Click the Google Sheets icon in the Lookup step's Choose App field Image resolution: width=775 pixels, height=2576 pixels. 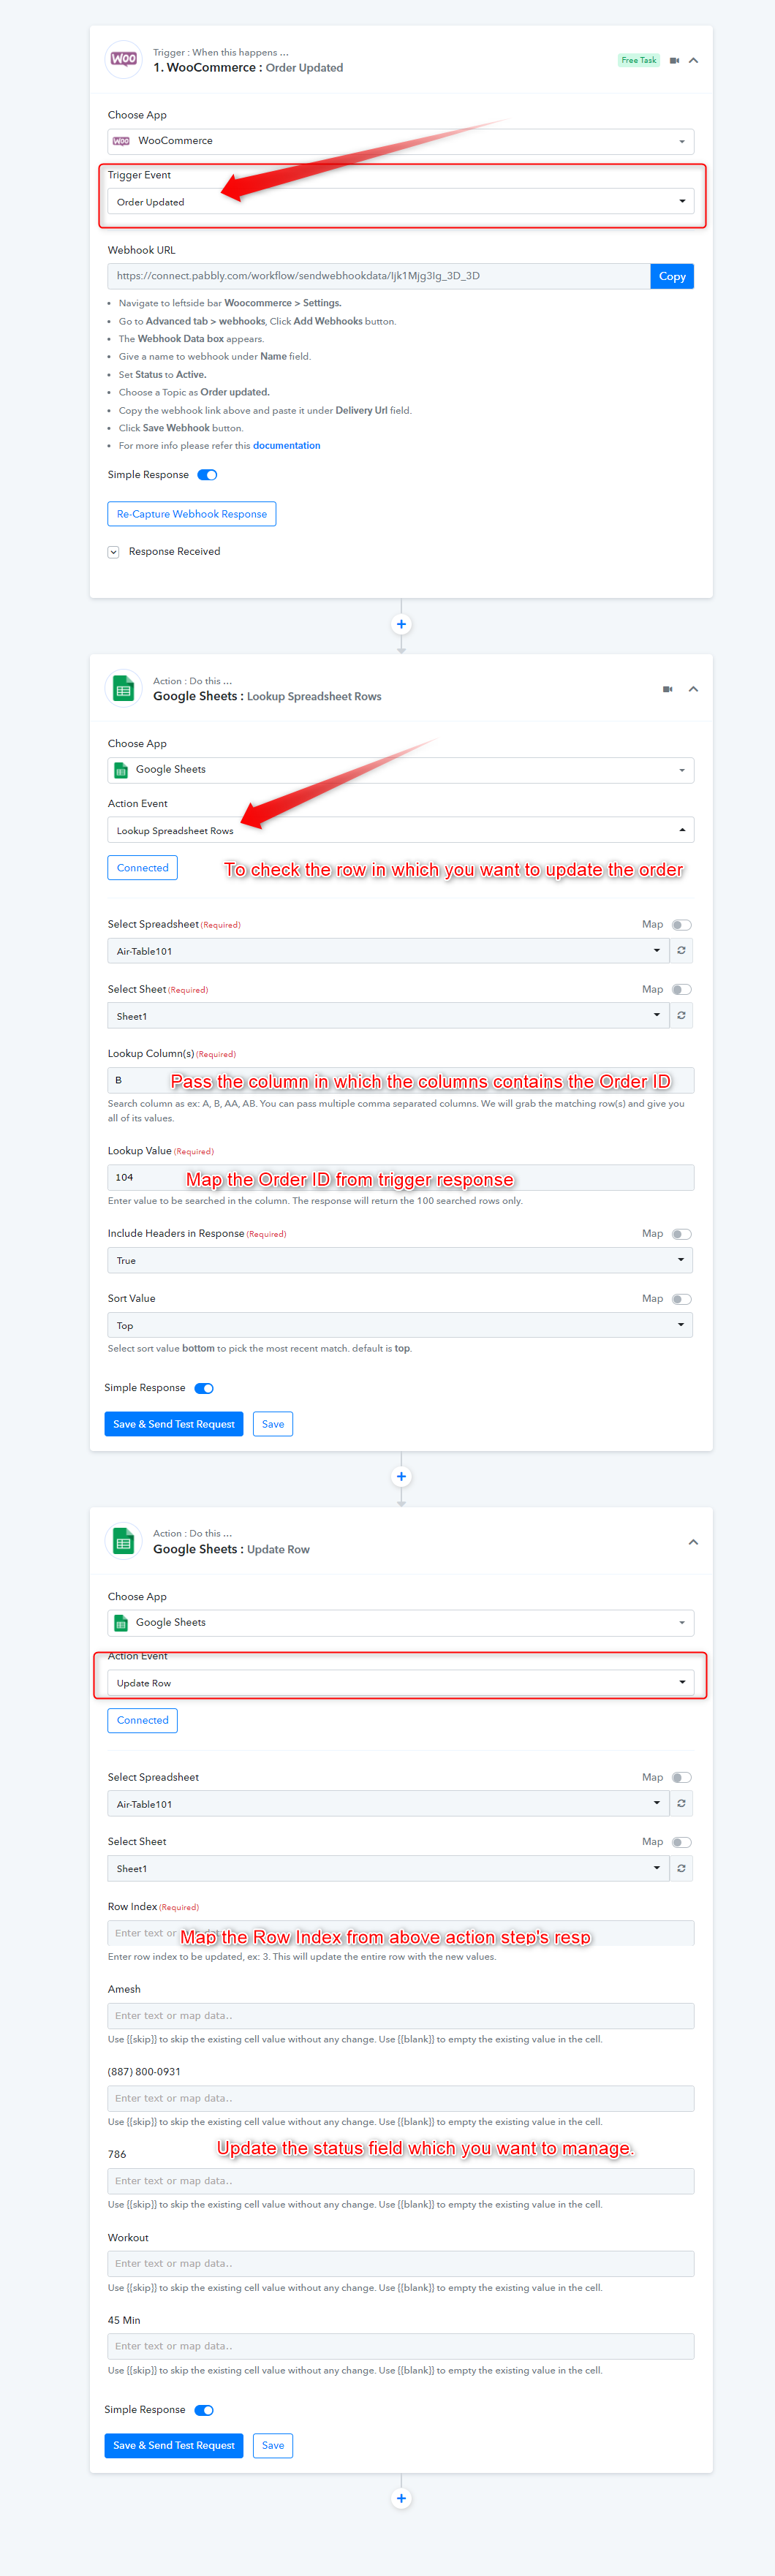click(x=121, y=770)
